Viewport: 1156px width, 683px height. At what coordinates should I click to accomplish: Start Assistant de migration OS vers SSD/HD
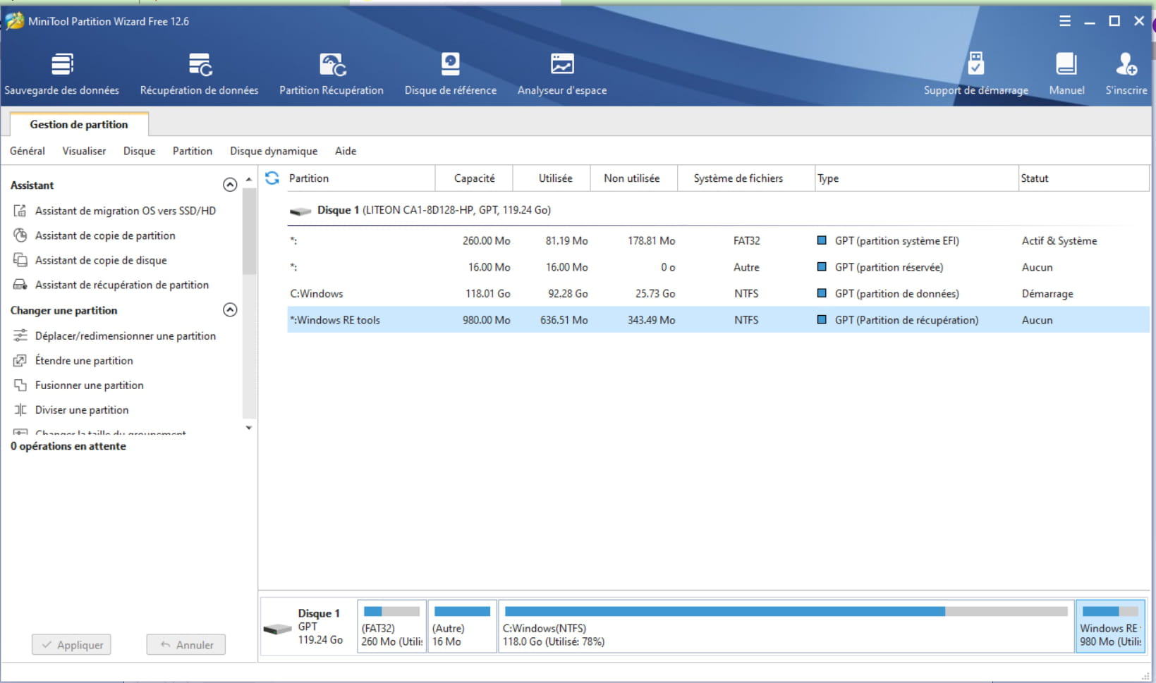point(126,211)
